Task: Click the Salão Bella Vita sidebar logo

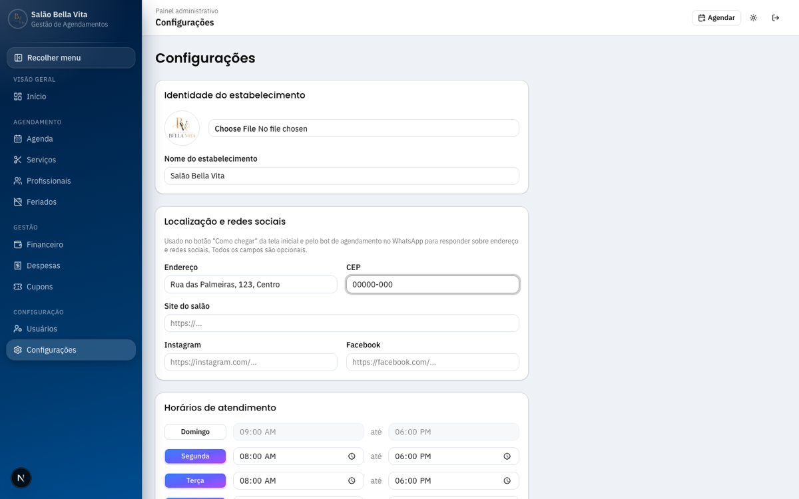Action: click(x=18, y=19)
